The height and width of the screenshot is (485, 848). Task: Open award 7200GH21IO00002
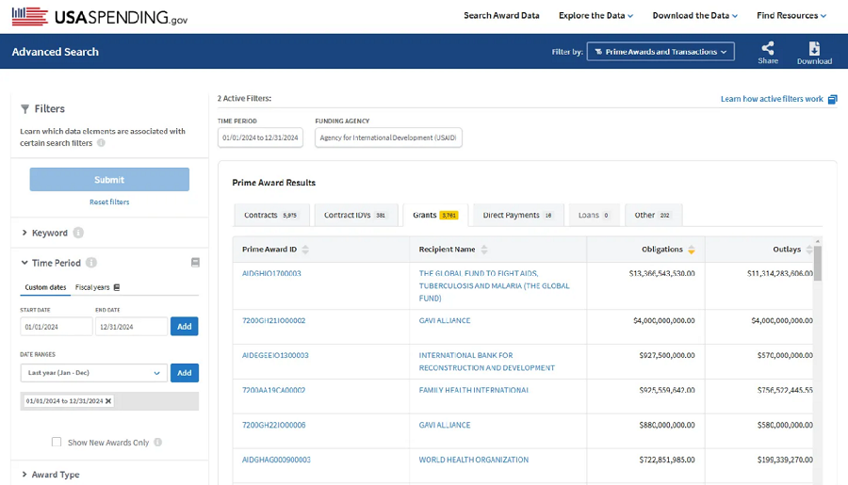click(273, 320)
